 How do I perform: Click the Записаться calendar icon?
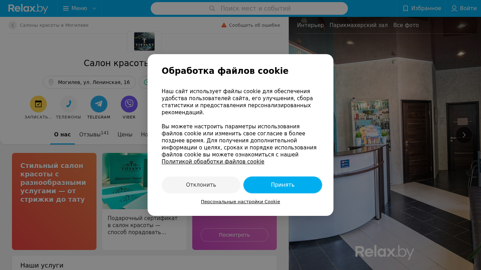click(38, 104)
